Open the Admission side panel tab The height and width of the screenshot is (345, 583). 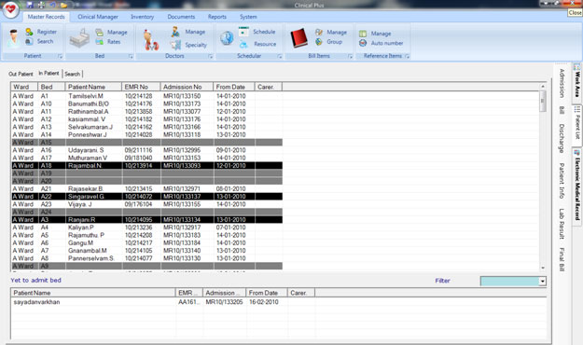tap(562, 84)
